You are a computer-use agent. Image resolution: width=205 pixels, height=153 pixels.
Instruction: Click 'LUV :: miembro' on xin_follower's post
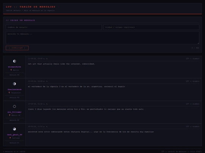point(192,104)
